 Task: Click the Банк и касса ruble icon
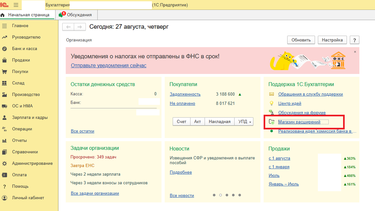(4, 49)
